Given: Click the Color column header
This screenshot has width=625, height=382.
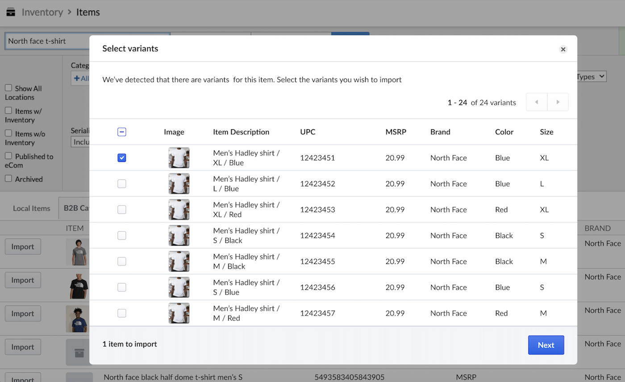Looking at the screenshot, I should coord(504,132).
